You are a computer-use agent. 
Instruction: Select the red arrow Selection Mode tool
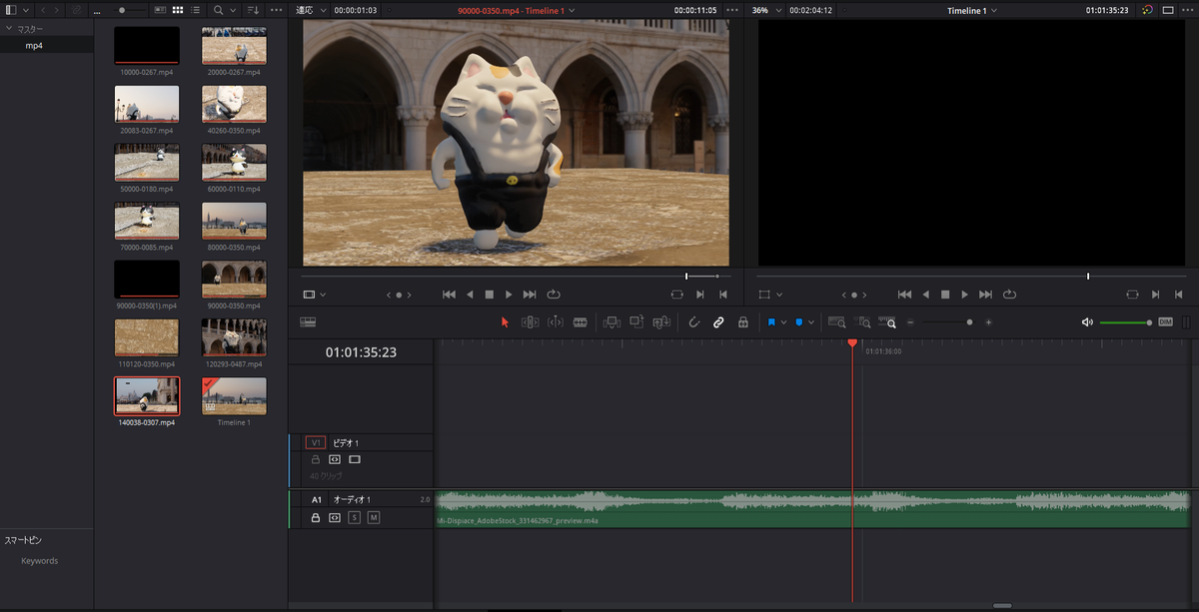point(505,322)
